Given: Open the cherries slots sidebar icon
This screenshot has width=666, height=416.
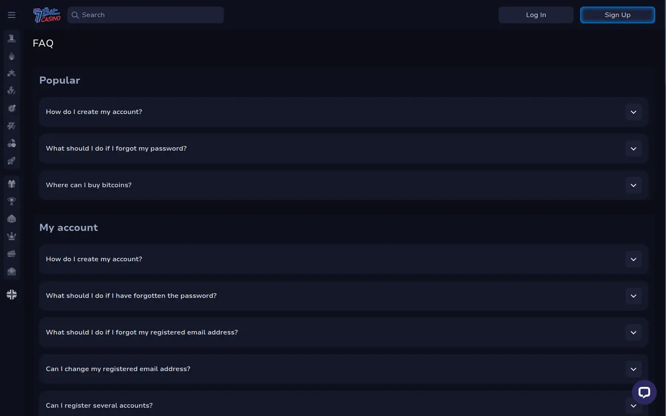Looking at the screenshot, I should tap(12, 143).
